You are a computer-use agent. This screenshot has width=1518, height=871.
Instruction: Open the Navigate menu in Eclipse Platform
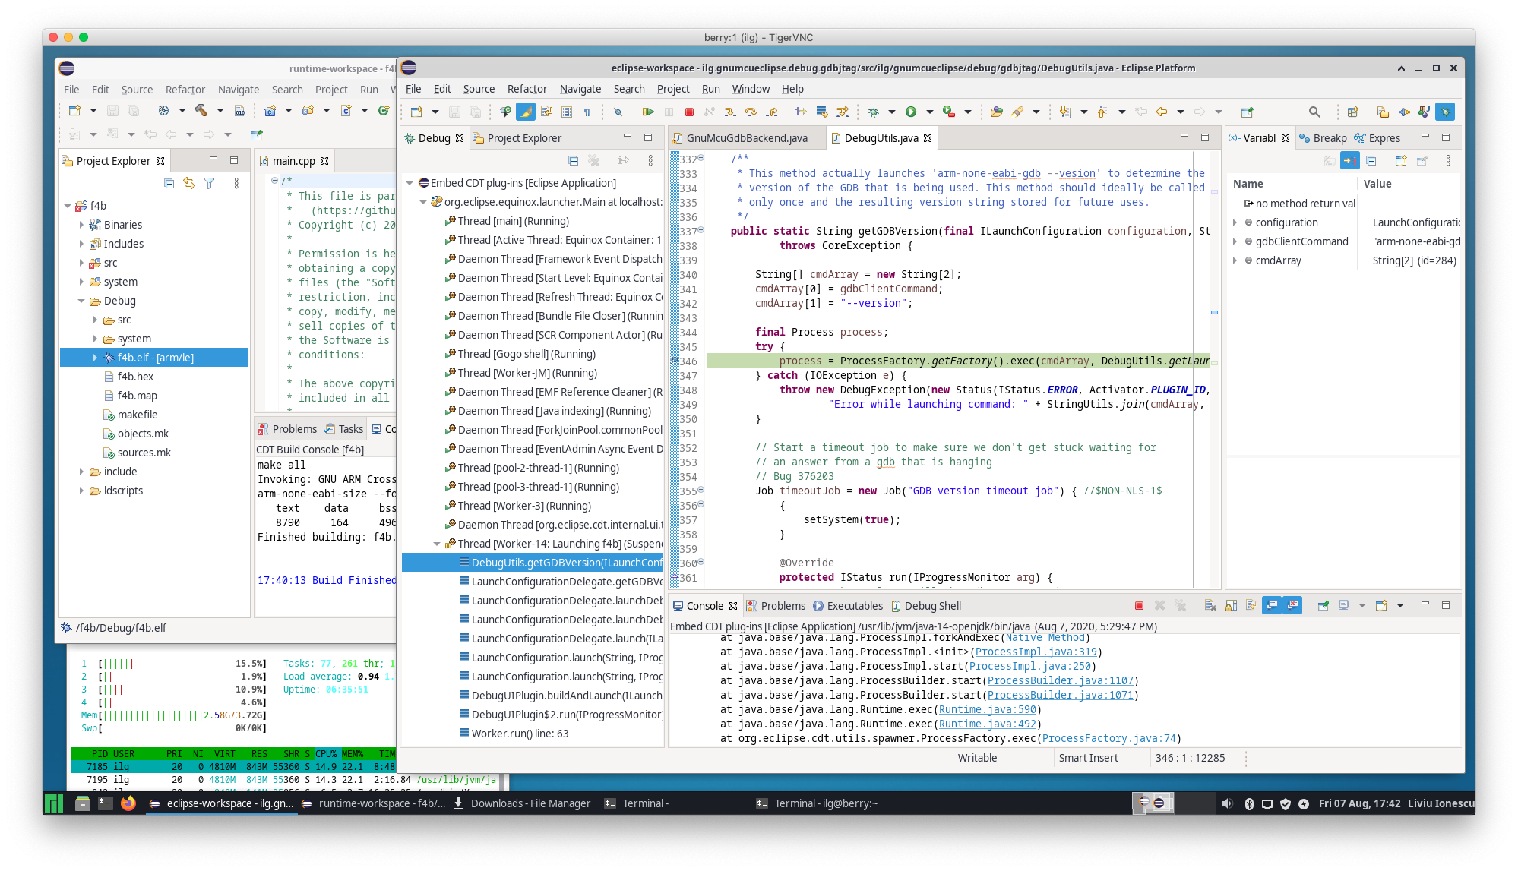point(580,89)
